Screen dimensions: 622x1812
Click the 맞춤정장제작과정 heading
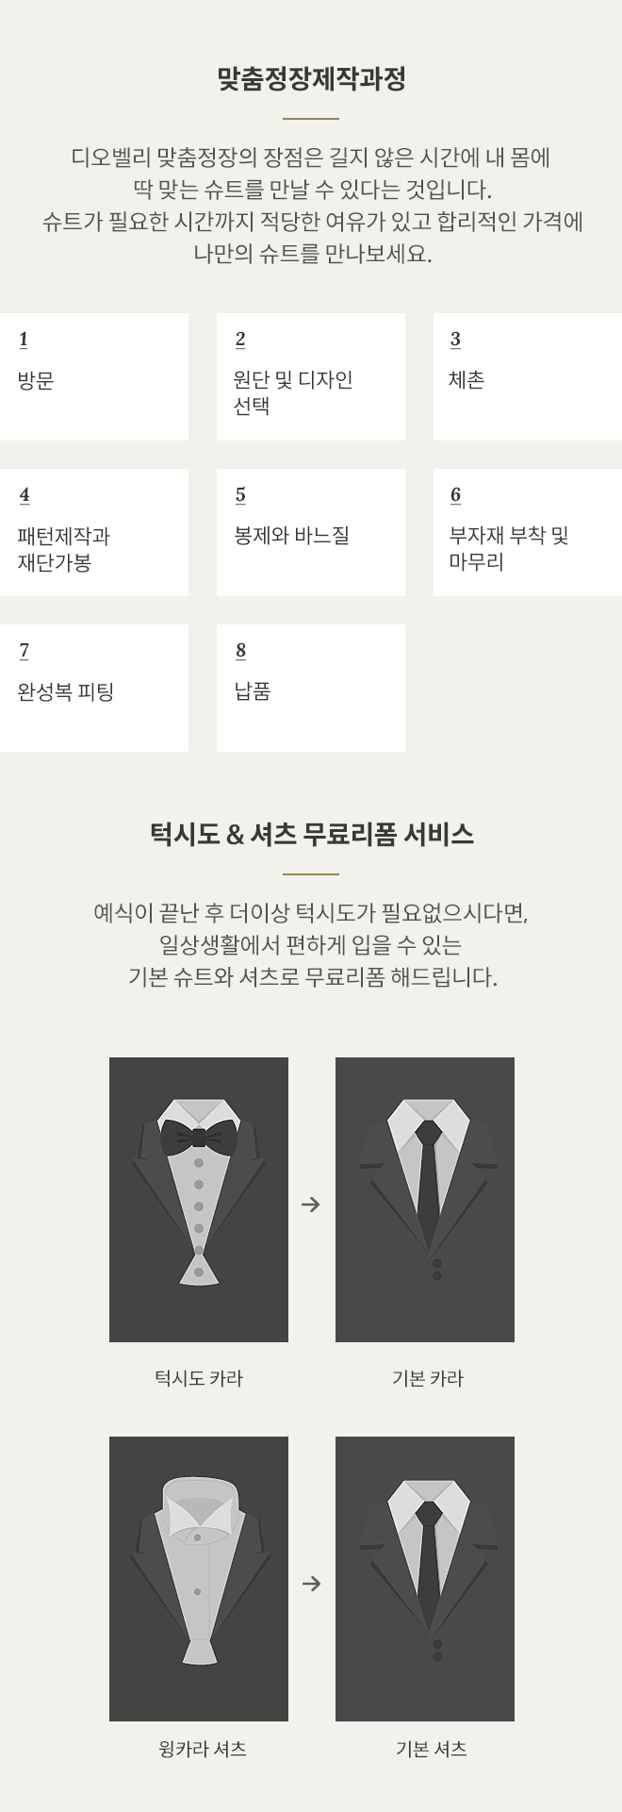[x=311, y=78]
